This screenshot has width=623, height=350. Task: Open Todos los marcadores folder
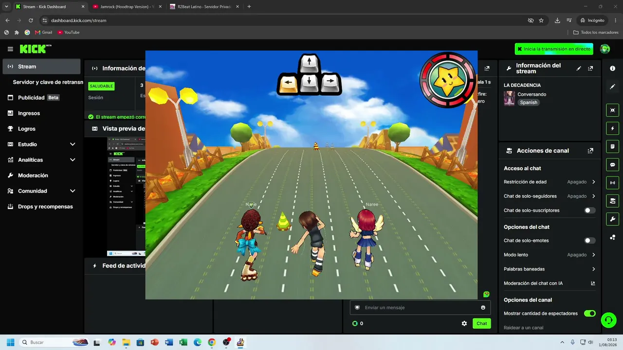point(596,33)
